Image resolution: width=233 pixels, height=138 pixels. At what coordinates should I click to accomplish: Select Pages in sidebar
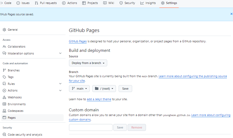tap(32, 118)
